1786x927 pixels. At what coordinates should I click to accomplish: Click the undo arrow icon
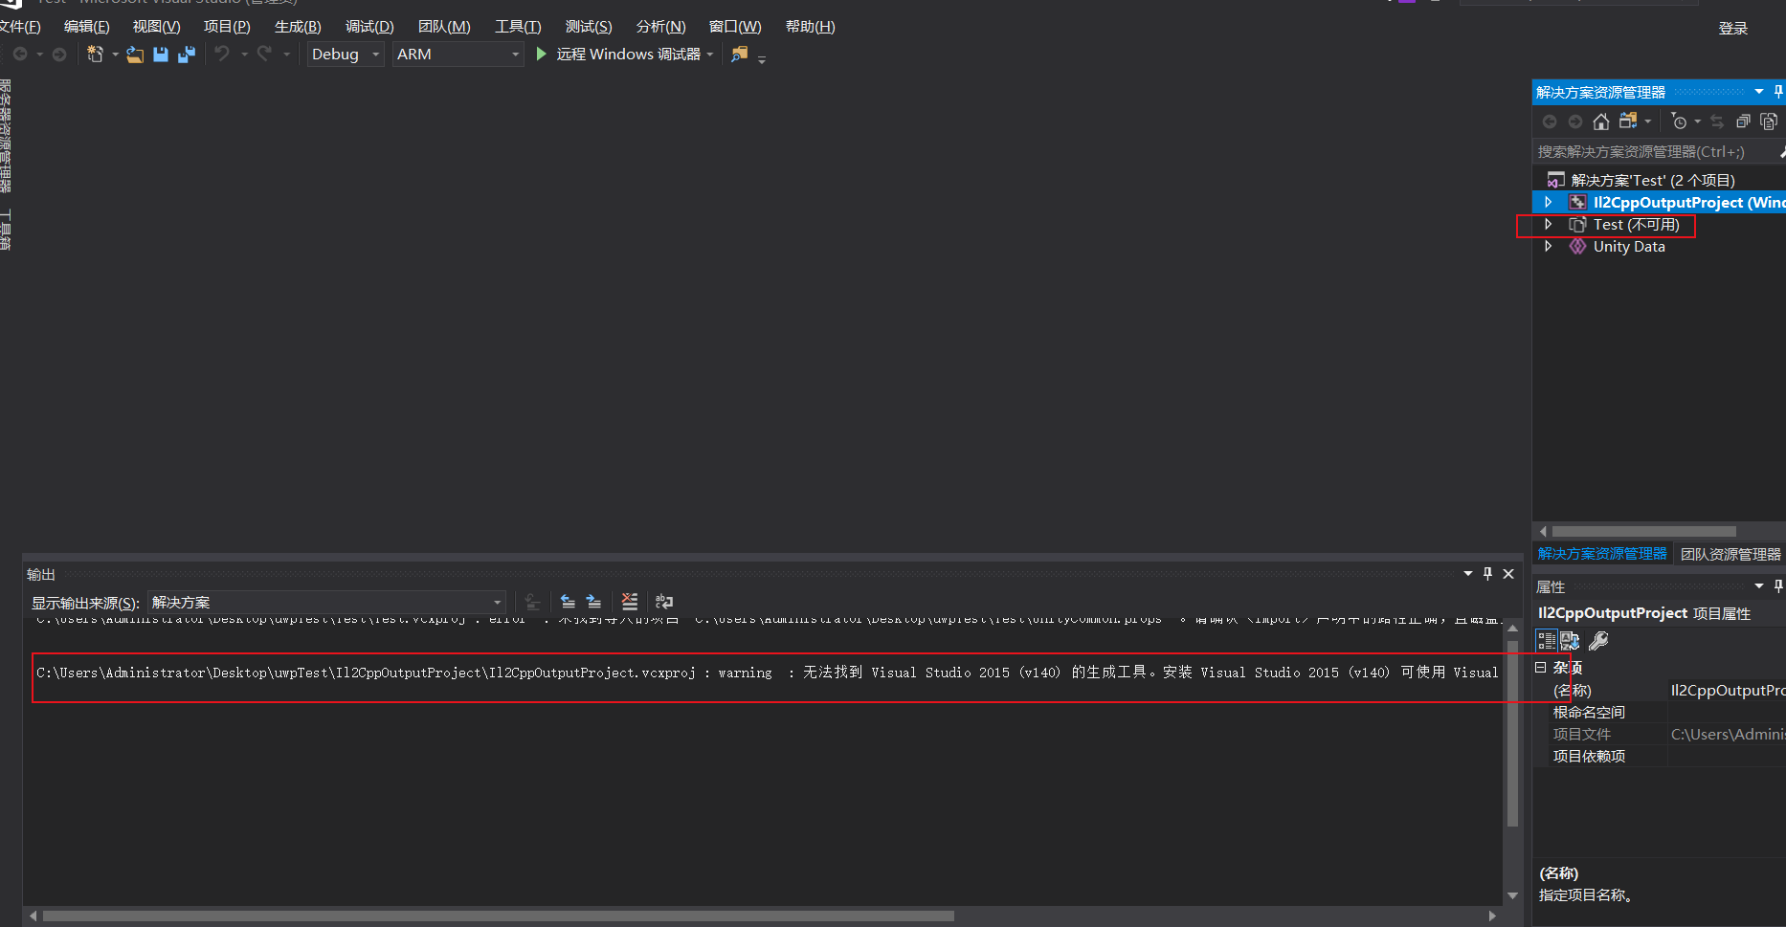tap(222, 55)
